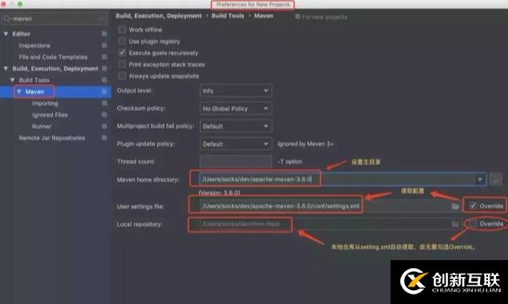Click the green maximize window button
The image size is (508, 304).
(x=20, y=4)
